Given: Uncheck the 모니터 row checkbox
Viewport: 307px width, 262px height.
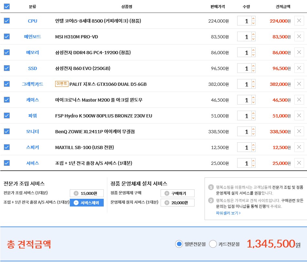Looking at the screenshot, I should pos(7,131).
